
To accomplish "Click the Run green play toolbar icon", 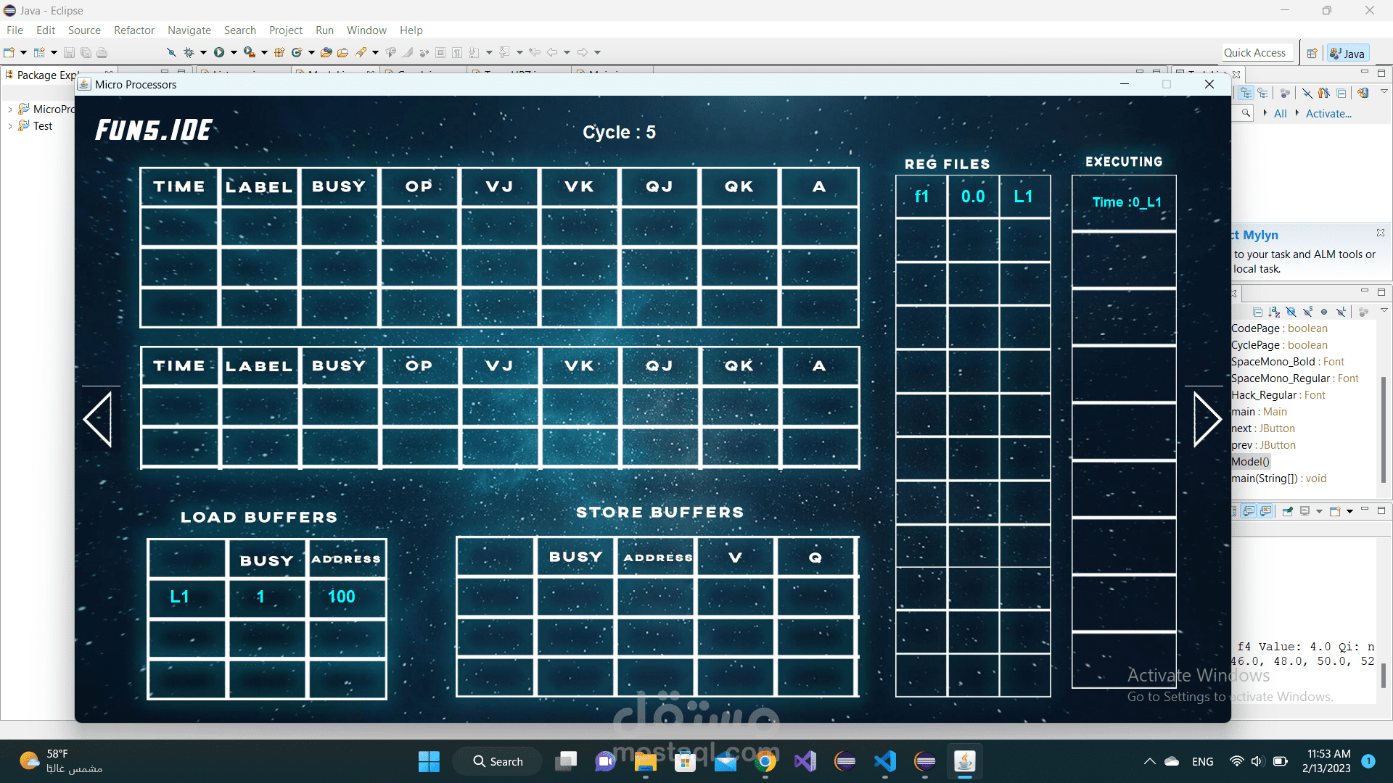I will [x=218, y=52].
